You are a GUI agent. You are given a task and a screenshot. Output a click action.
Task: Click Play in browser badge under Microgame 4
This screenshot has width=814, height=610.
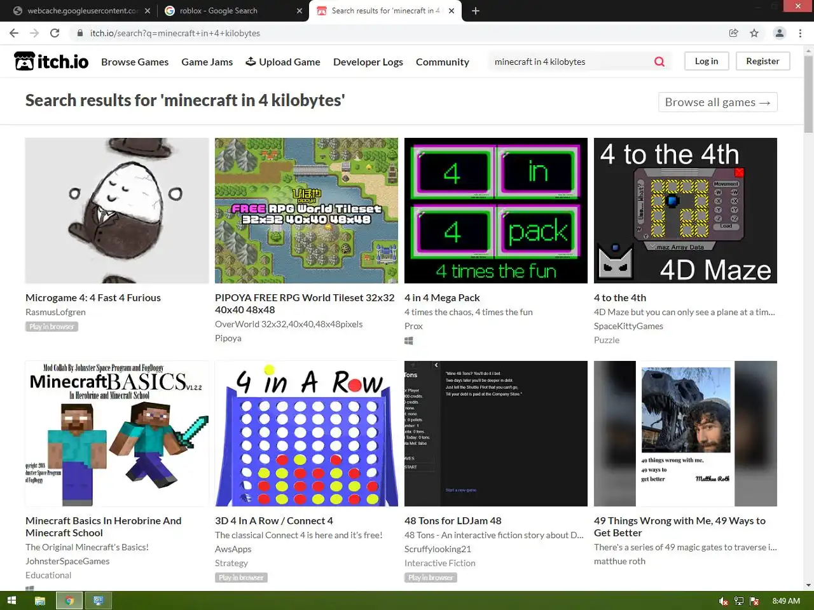pos(52,327)
